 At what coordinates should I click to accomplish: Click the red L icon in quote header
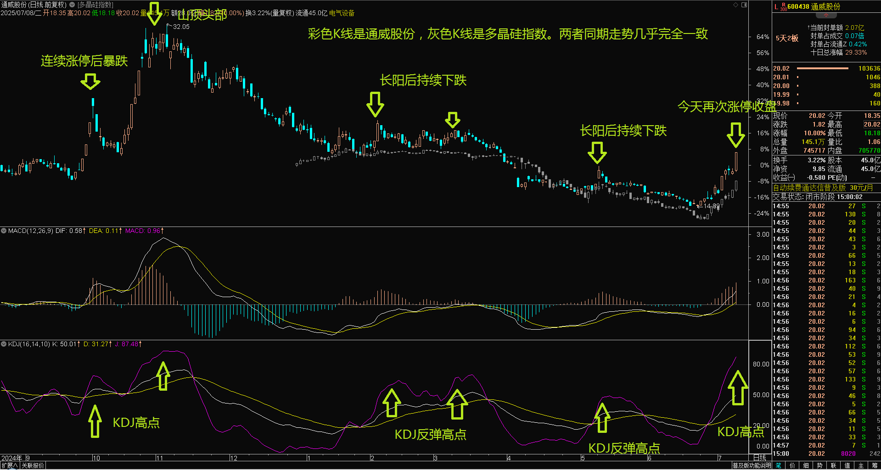[x=776, y=7]
